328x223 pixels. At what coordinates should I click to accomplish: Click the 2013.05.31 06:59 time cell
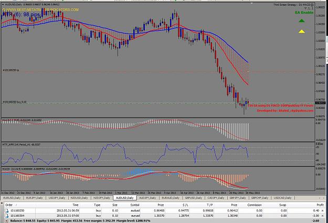(68, 210)
